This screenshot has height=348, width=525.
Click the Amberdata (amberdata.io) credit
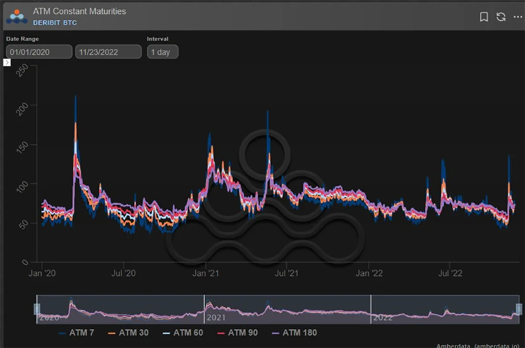[x=478, y=346]
